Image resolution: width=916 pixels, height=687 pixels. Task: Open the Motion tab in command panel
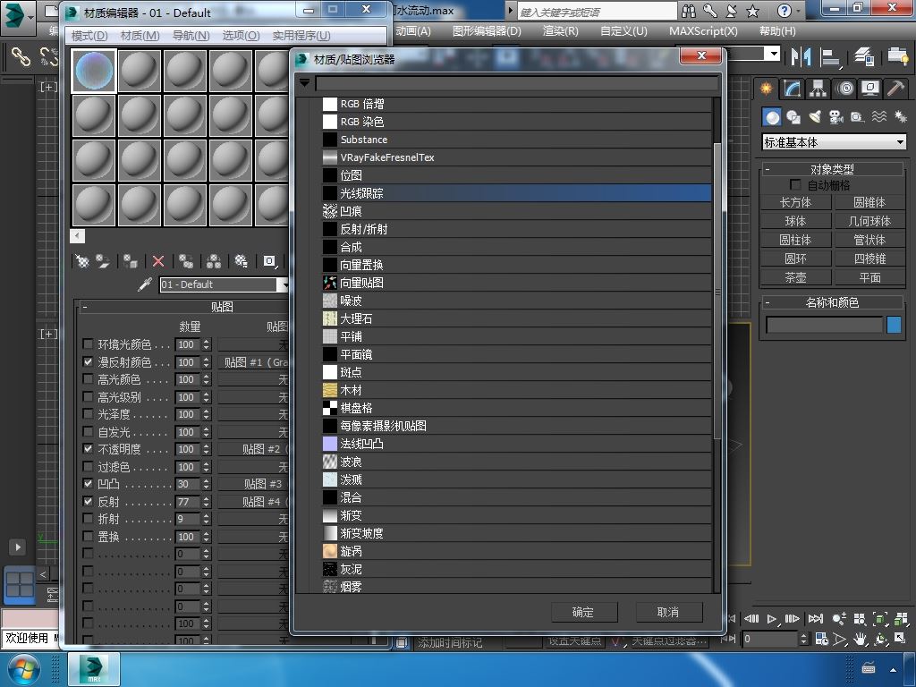[844, 89]
